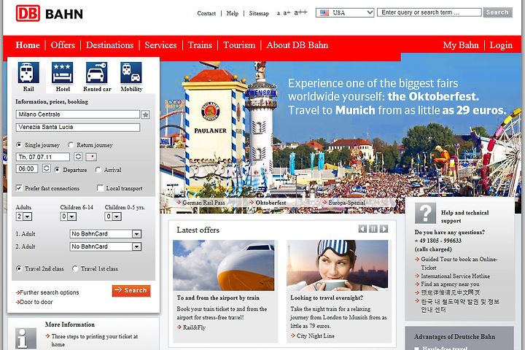The image size is (525, 350).
Task: Click the More Information 'i' icon
Action: (x=26, y=338)
